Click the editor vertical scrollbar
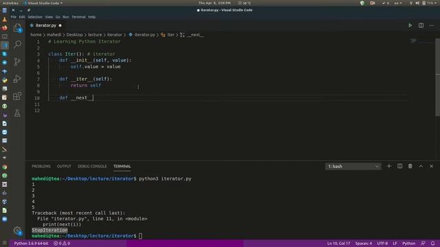This screenshot has width=440, height=247. click(x=437, y=77)
